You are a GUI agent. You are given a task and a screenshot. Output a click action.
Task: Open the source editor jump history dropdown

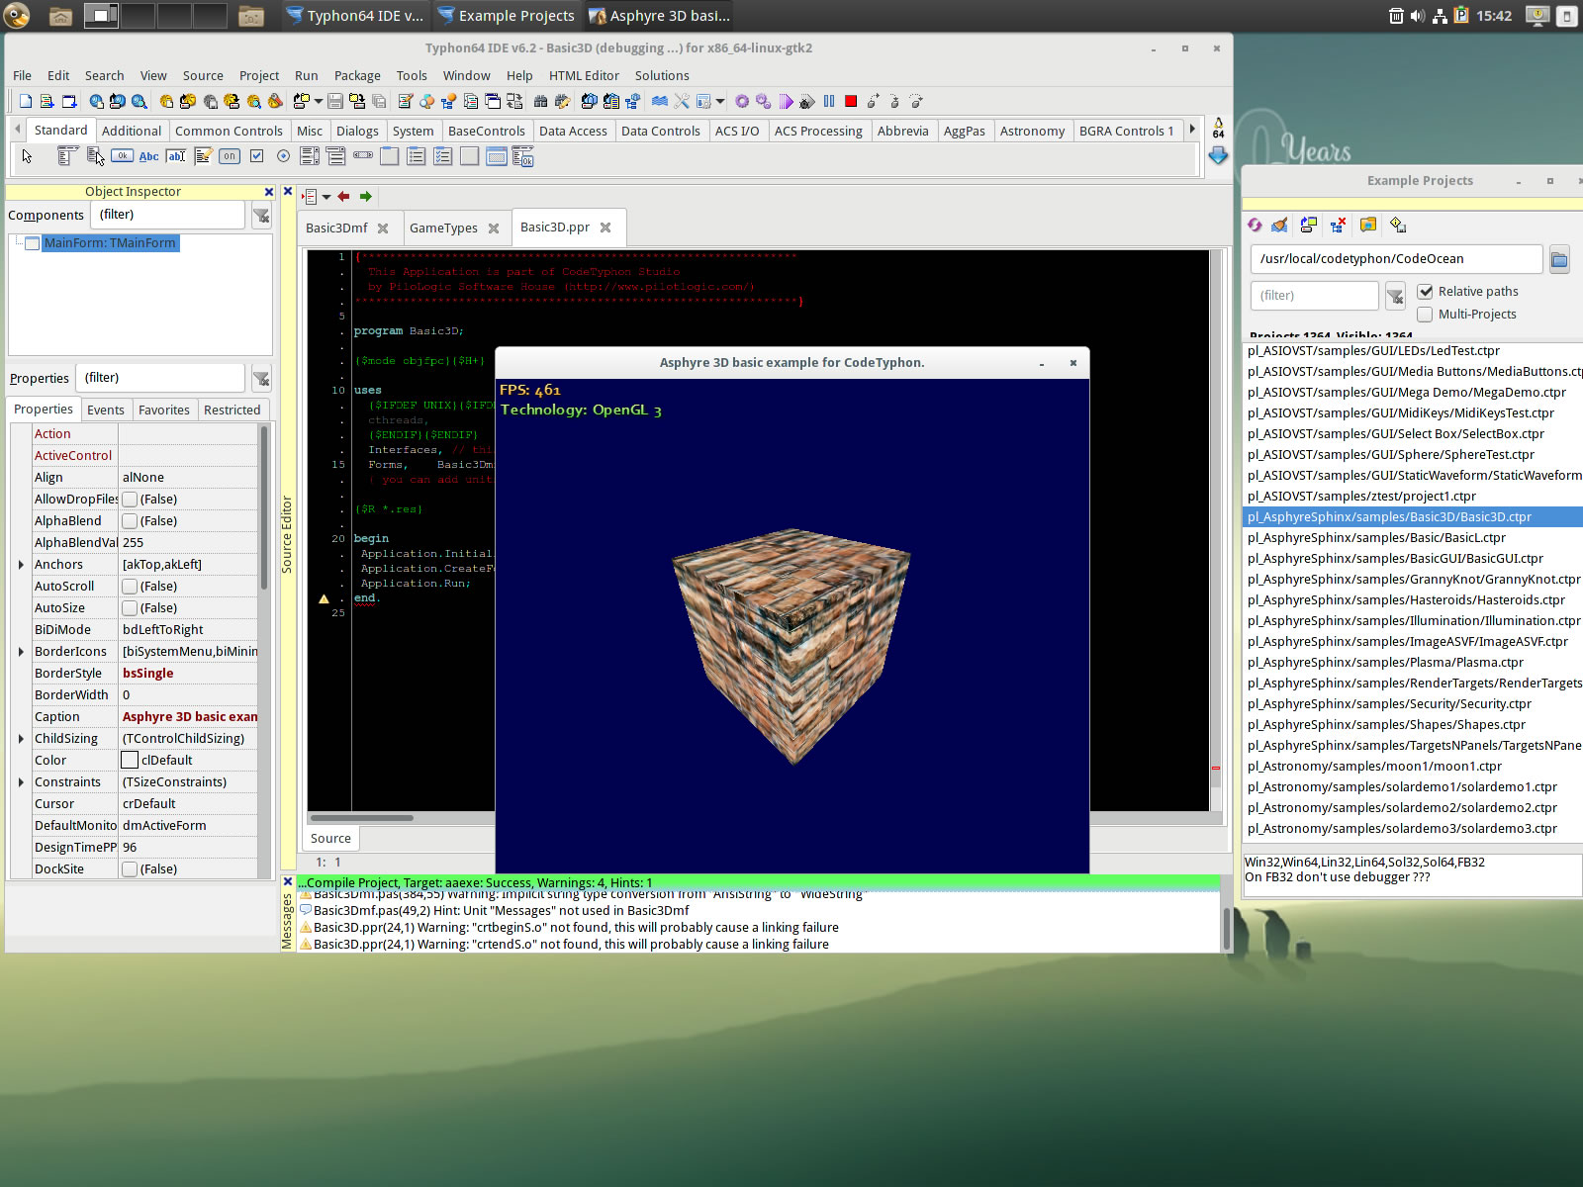point(326,197)
